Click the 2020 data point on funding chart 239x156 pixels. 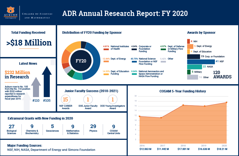pyautogui.click(x=226, y=103)
